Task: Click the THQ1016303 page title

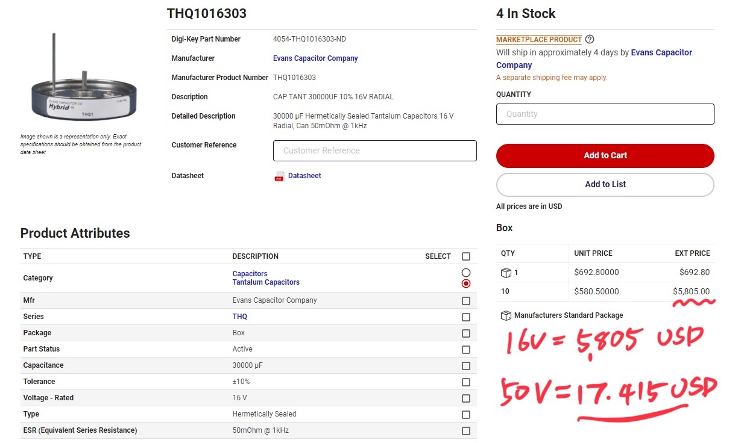Action: [207, 14]
